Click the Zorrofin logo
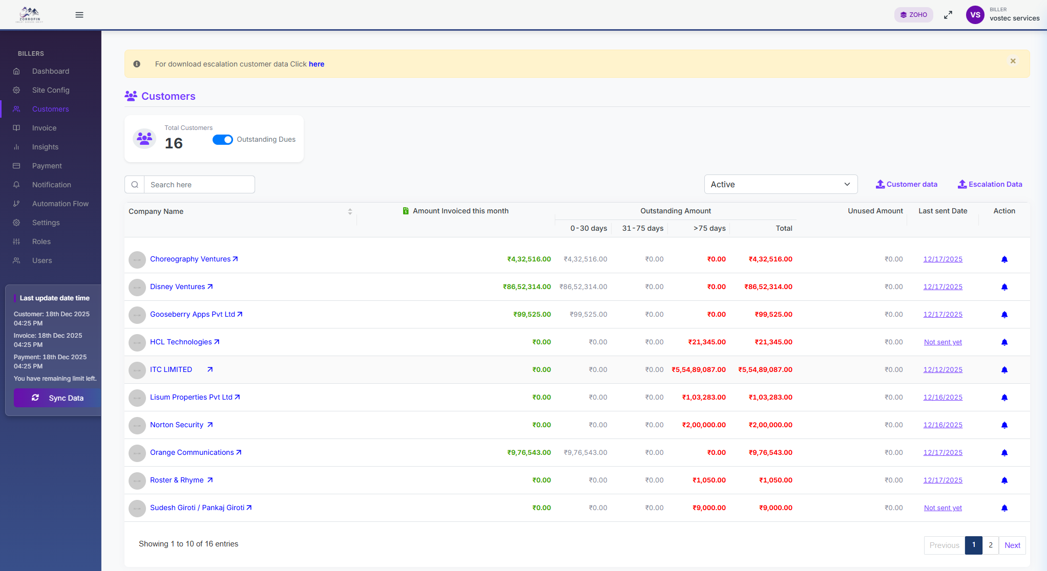Screen dimensions: 1047x571 pyautogui.click(x=30, y=14)
